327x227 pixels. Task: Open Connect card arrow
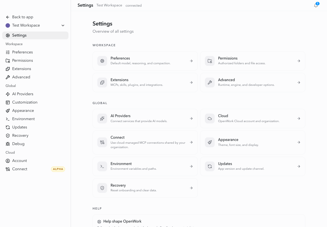tap(191, 143)
